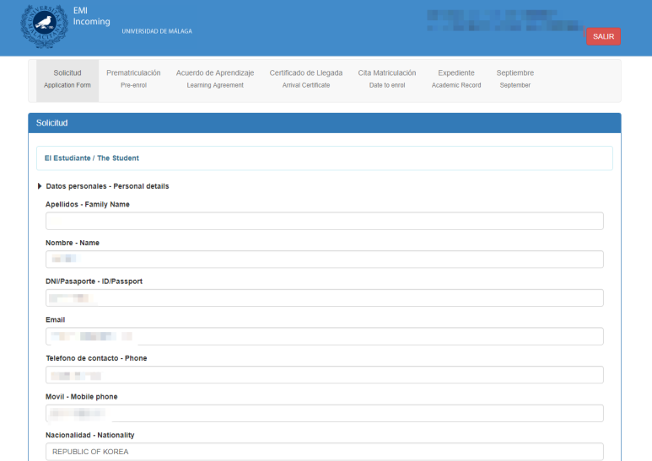Open the Acuerdo de Aprendizaje tab
Viewport: 652px width, 461px height.
[214, 79]
